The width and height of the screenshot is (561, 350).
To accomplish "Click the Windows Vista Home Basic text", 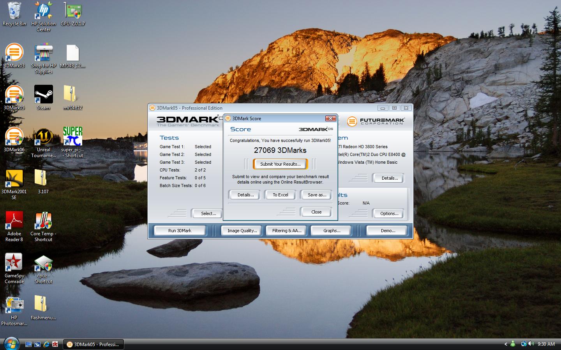I will pyautogui.click(x=367, y=162).
